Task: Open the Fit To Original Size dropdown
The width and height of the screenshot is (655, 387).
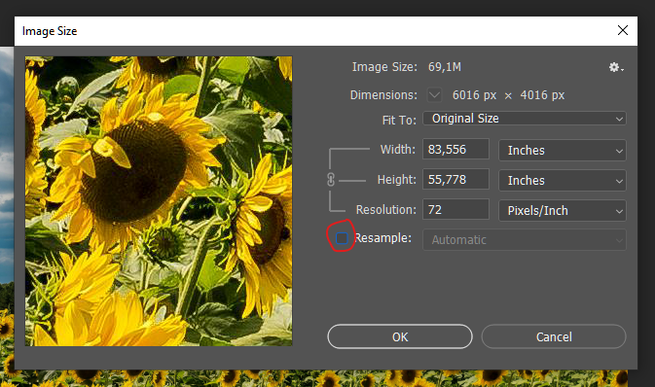Action: point(525,119)
